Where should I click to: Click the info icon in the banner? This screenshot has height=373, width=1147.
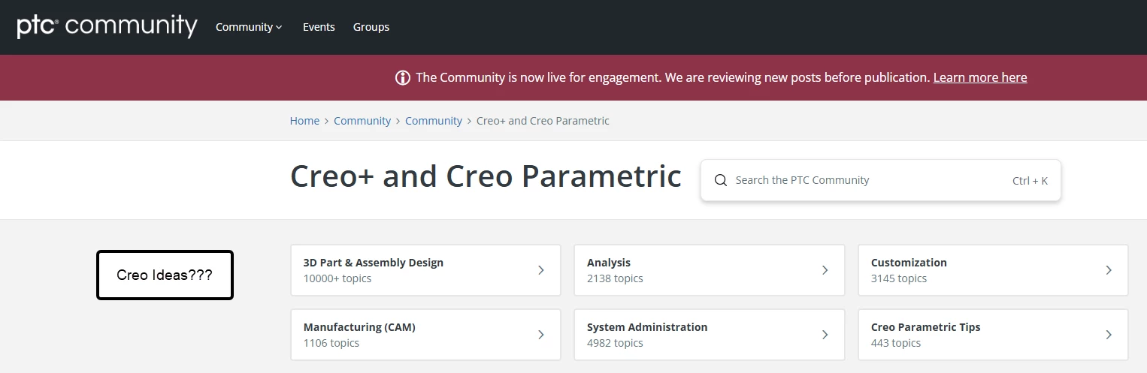(x=403, y=77)
